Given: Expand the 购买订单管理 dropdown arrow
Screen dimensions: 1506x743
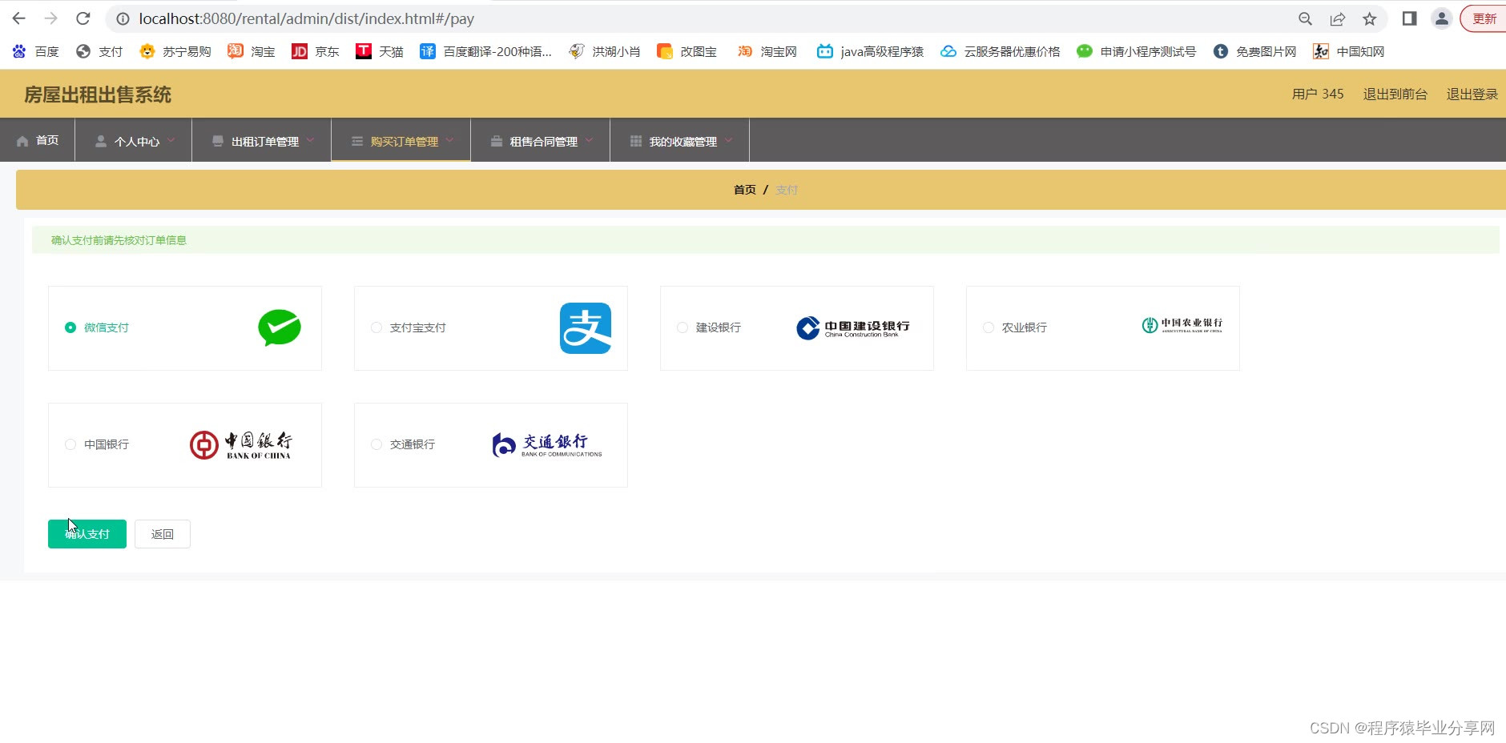Looking at the screenshot, I should 449,140.
